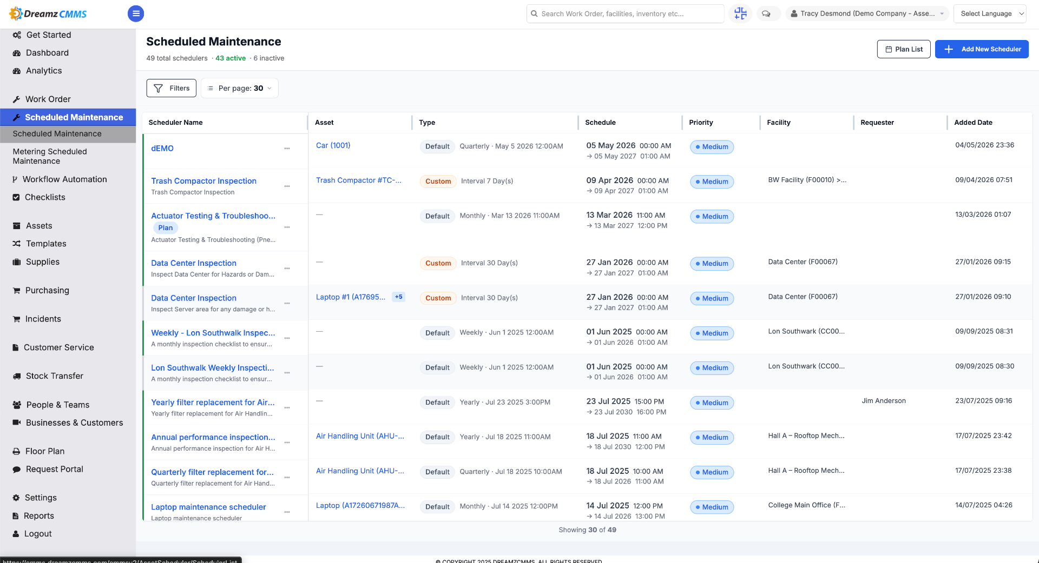The image size is (1039, 563).
Task: Open the chat messages icon
Action: (x=766, y=14)
